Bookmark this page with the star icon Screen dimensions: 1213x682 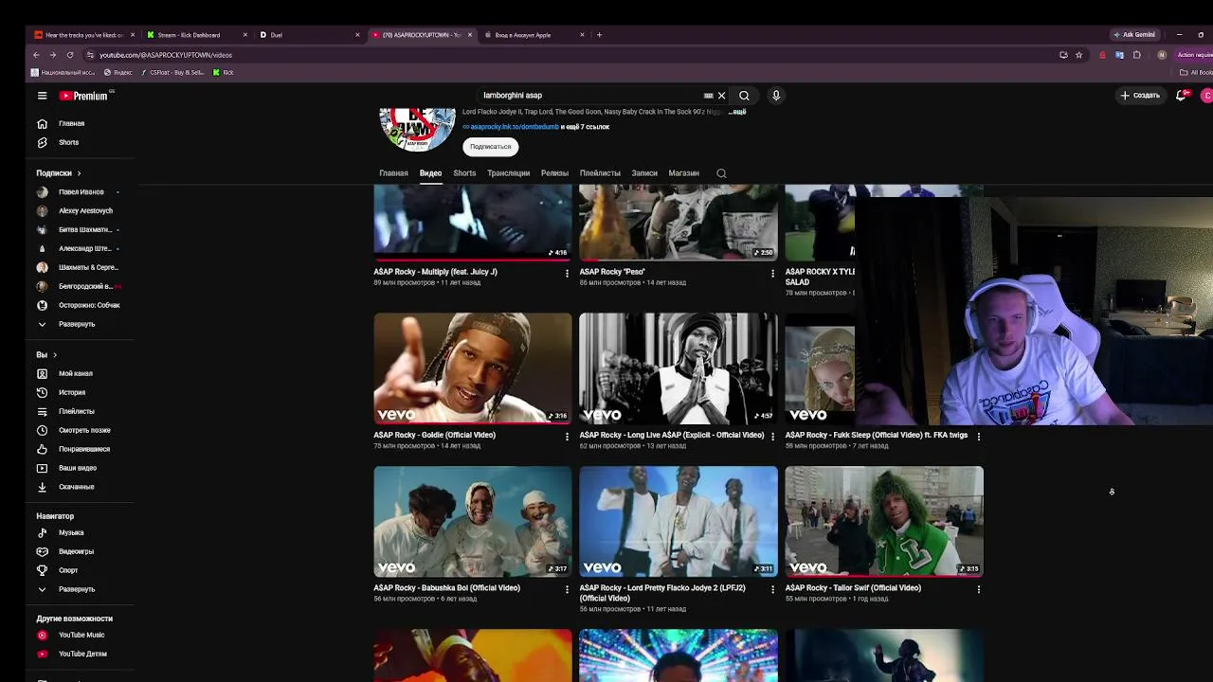click(x=1078, y=55)
